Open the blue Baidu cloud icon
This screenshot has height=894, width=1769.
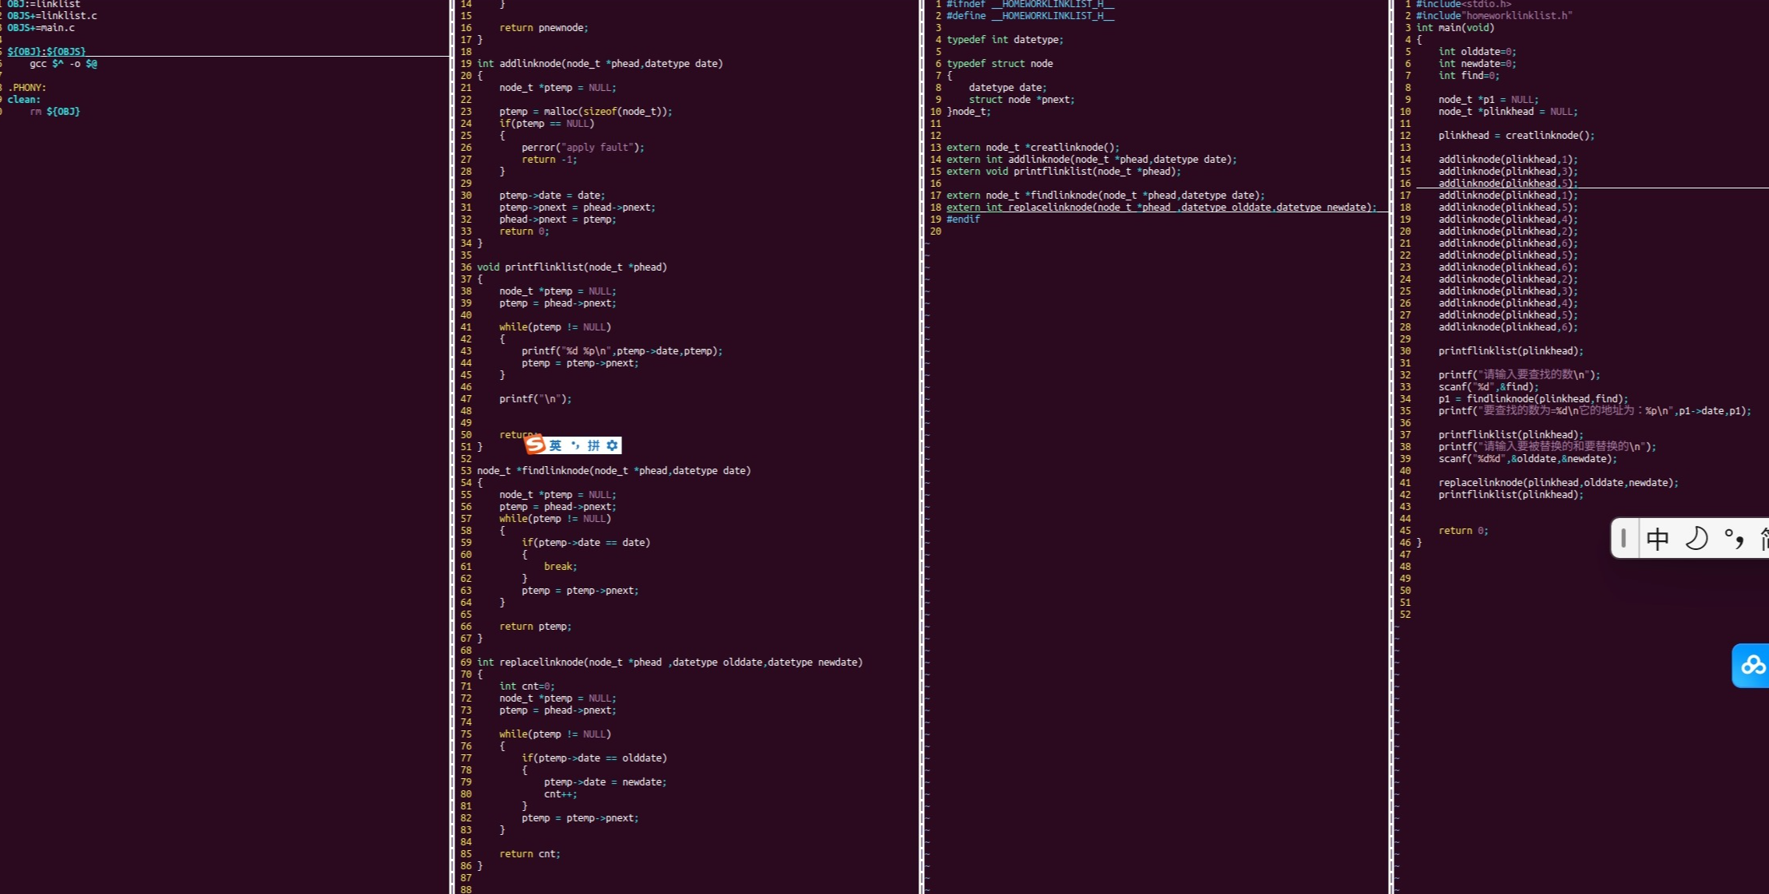coord(1752,665)
